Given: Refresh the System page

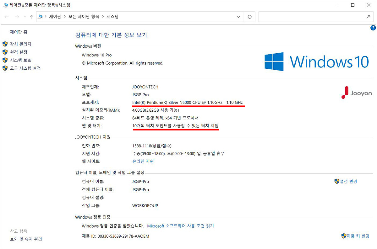Looking at the screenshot, I should point(250,17).
